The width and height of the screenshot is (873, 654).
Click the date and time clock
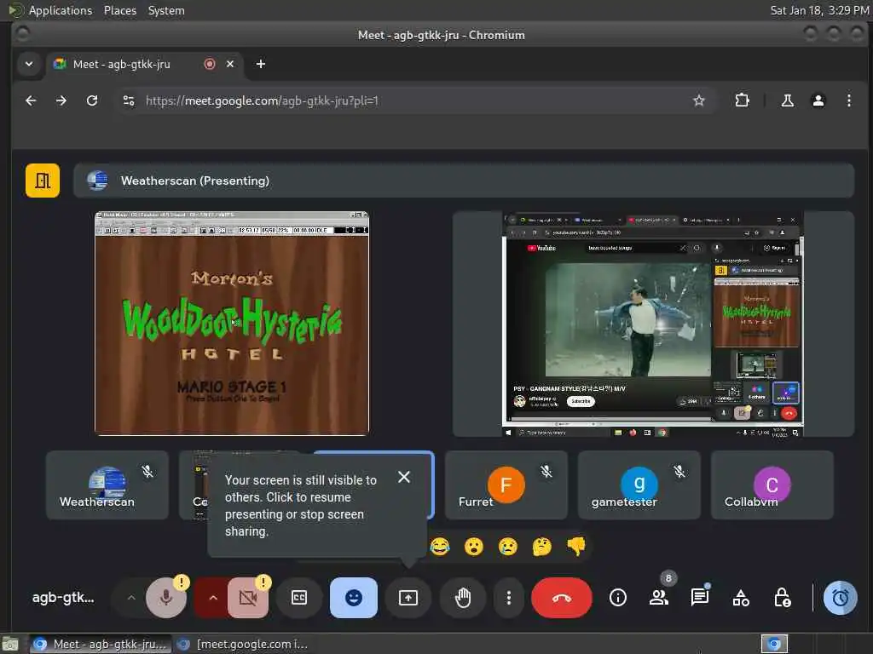819,10
